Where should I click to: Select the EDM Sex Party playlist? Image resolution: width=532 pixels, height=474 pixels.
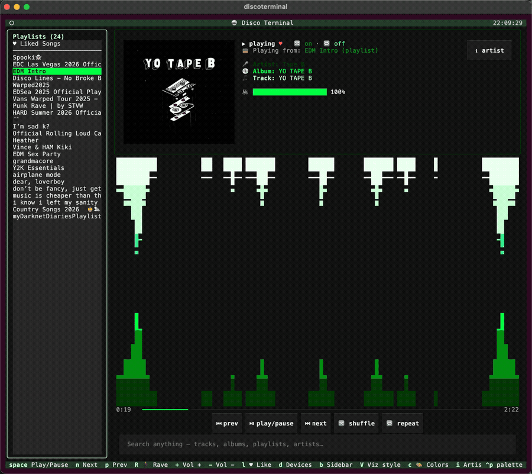coord(57,154)
